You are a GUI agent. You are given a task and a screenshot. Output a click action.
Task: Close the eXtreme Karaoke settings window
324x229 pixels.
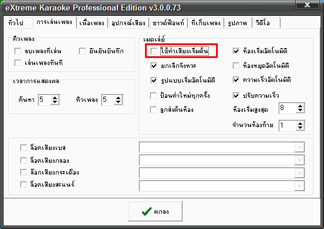[307, 5]
